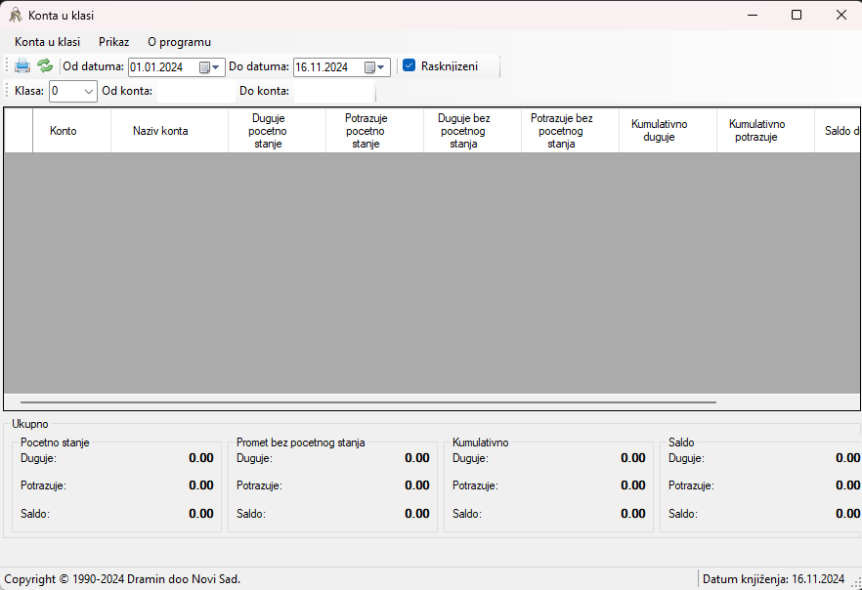Click the Promet bez pocetnog stanja label
The height and width of the screenshot is (590, 862).
click(x=301, y=442)
